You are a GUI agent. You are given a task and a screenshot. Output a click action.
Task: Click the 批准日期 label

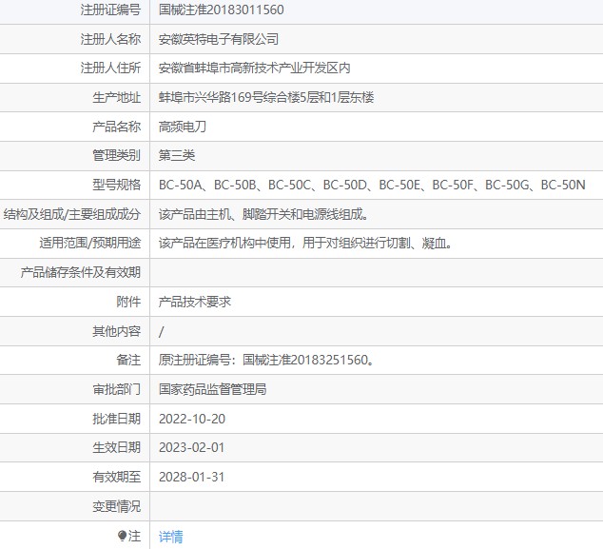point(117,419)
